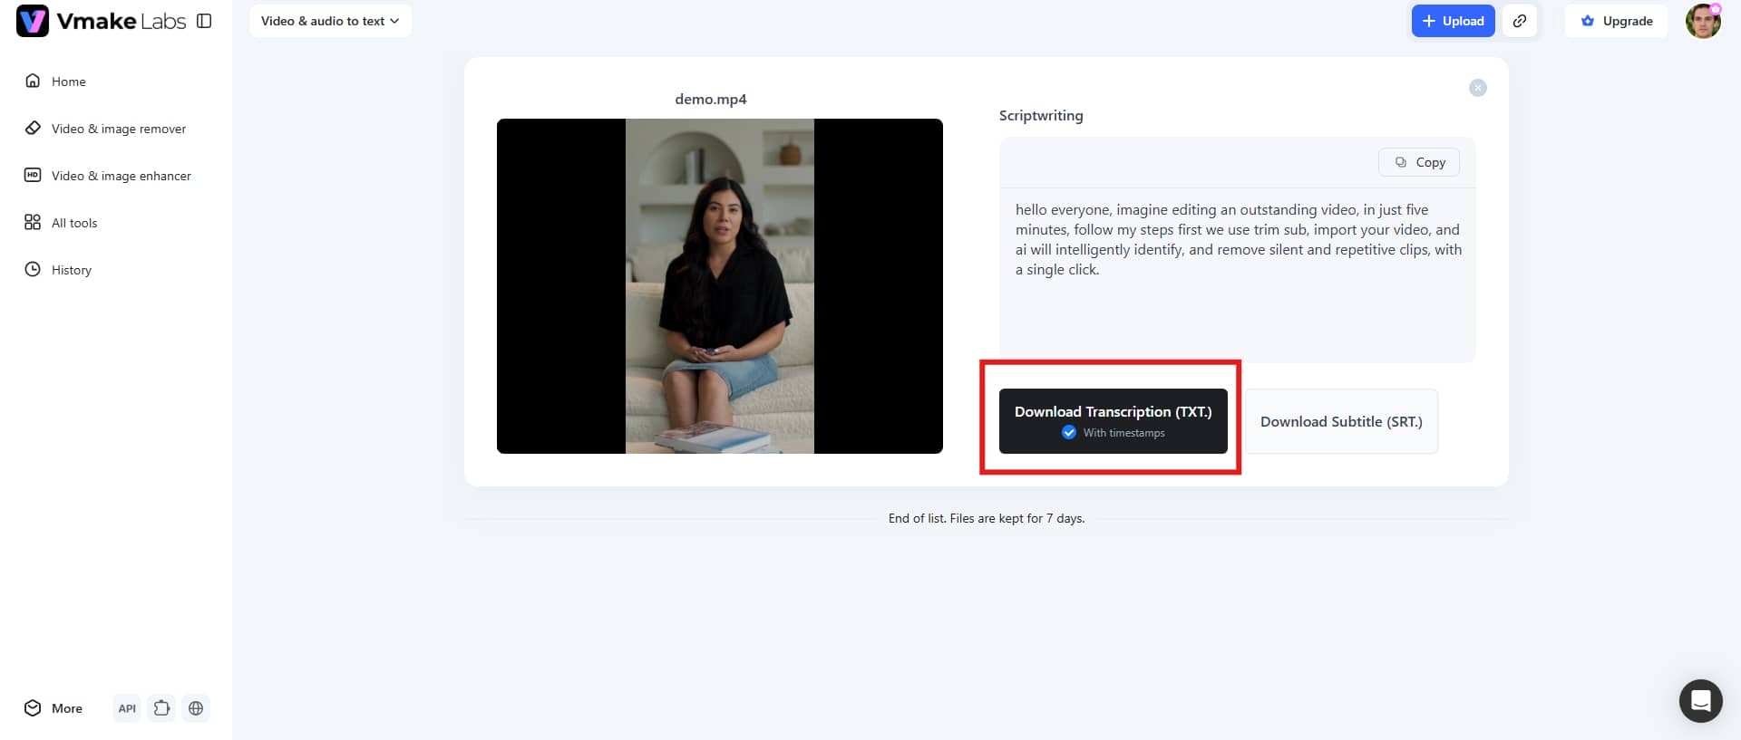The height and width of the screenshot is (740, 1741).
Task: Click the Upgrade button
Action: click(1617, 21)
